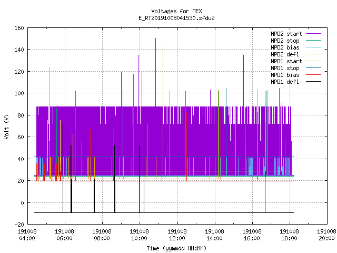Click the file name E_RT20191008041530.sfduZ subtitle
Image resolution: width=337 pixels, height=253 pixels.
(177, 18)
